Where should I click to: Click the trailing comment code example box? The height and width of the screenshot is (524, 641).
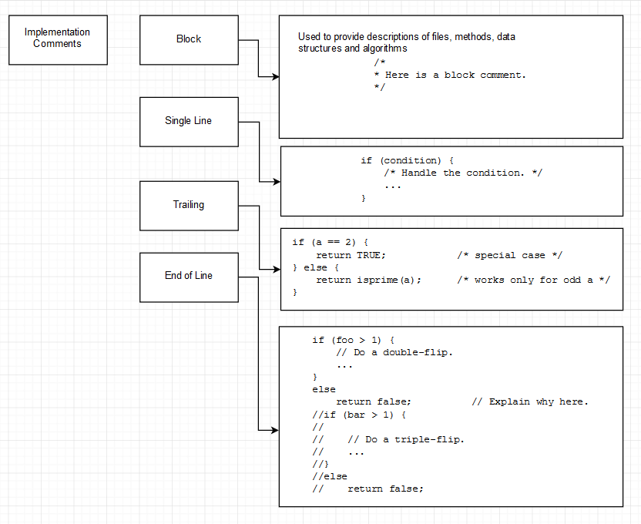click(451, 268)
